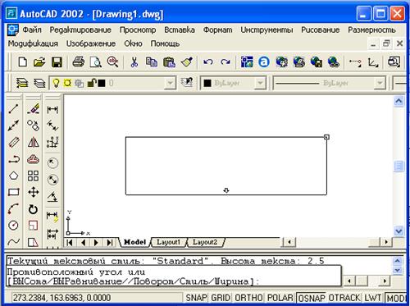Select the Mirror tool
This screenshot has height=306, width=410.
(34, 142)
